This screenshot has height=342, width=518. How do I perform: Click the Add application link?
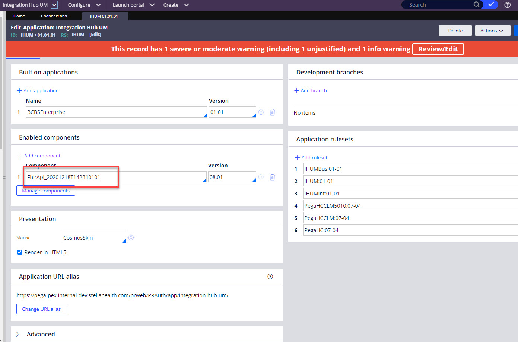click(41, 90)
